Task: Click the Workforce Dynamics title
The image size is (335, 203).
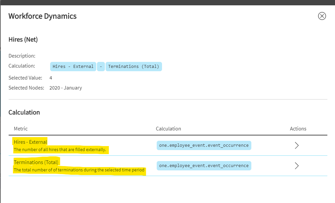Action: tap(42, 16)
